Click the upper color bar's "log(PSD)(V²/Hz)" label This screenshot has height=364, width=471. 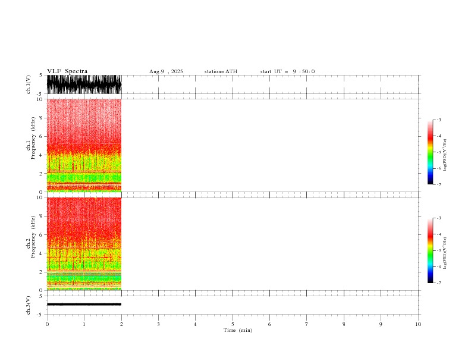coord(445,155)
